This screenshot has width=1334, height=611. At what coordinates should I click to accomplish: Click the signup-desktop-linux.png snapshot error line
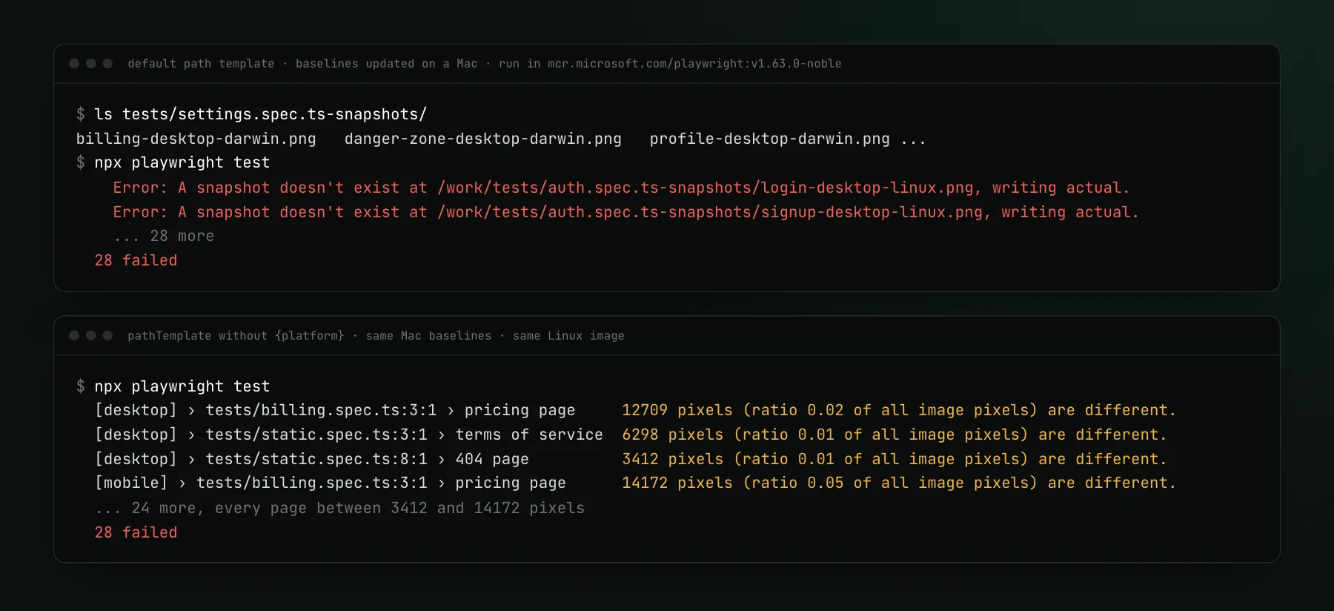[x=625, y=212]
